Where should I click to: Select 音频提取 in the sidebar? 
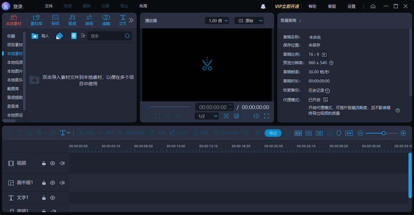[15, 98]
